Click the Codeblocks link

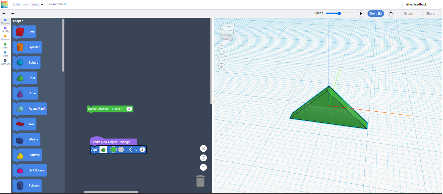coord(20,5)
